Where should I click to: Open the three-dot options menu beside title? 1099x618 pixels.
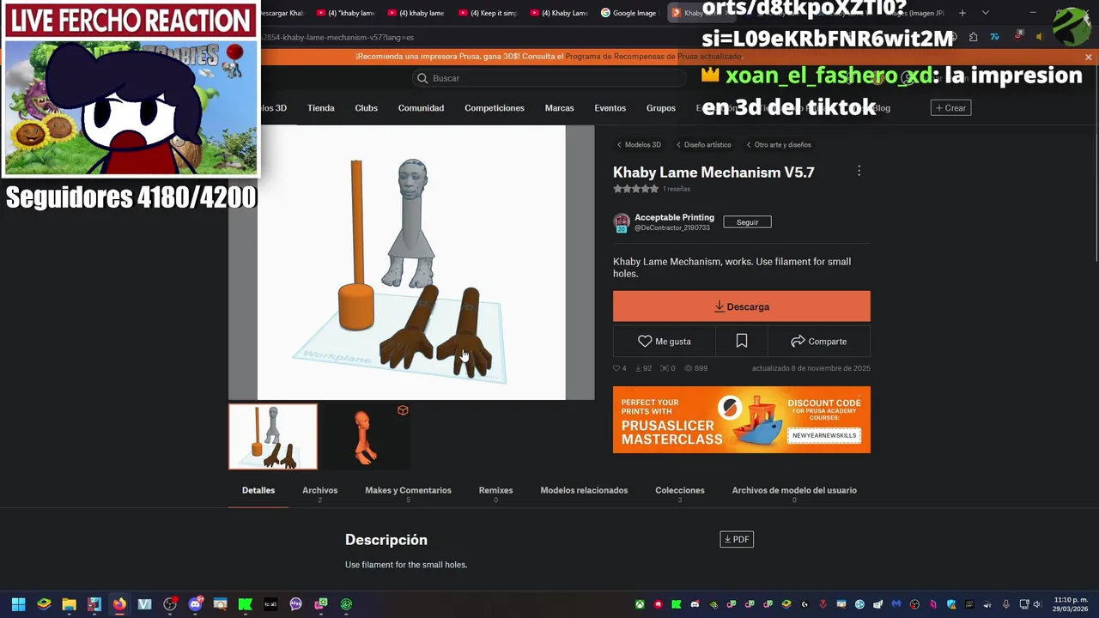(859, 172)
